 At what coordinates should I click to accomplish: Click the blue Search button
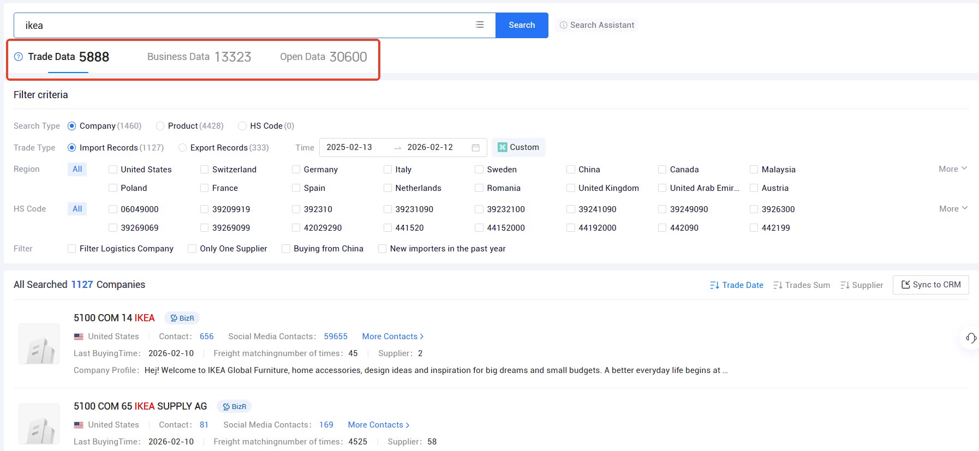click(x=522, y=25)
